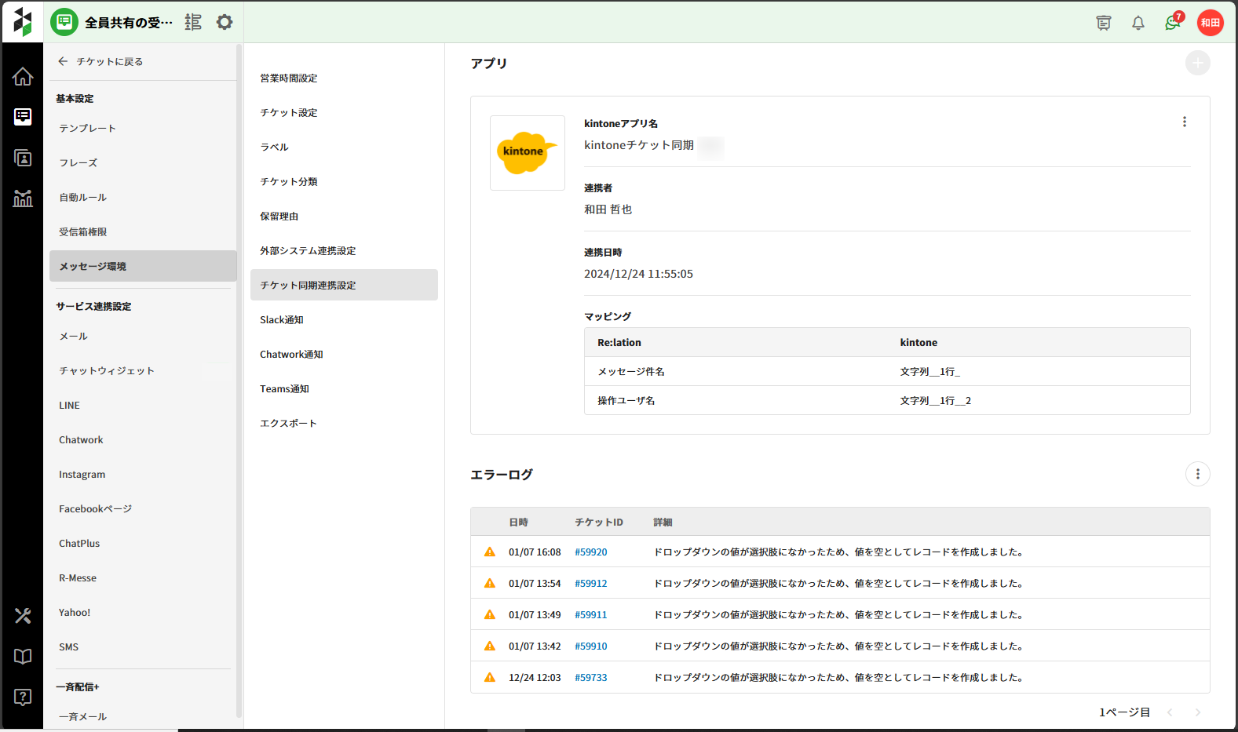Open chat notifications with red badge
This screenshot has height=732, width=1238.
(1173, 23)
